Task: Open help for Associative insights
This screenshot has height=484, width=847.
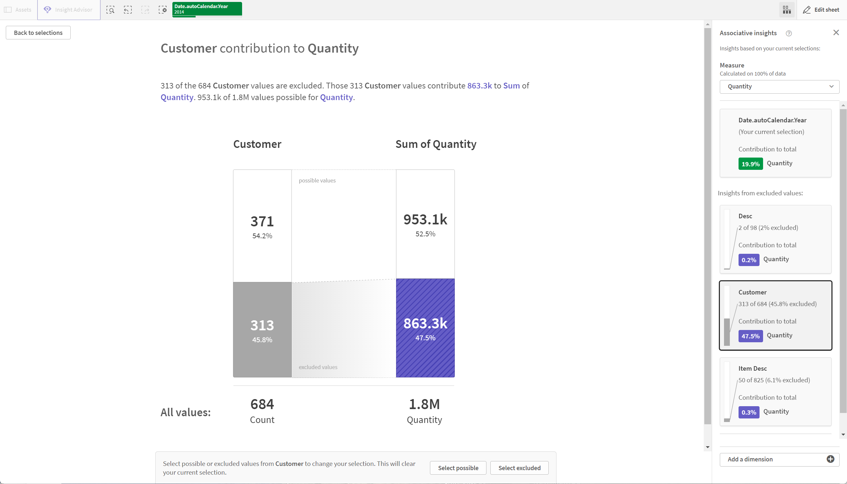Action: click(x=789, y=33)
